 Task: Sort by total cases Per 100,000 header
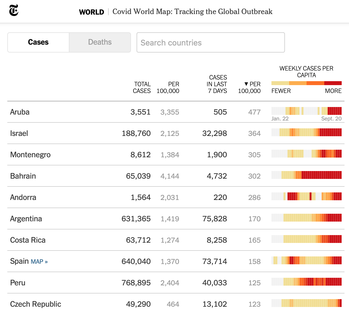pos(168,88)
